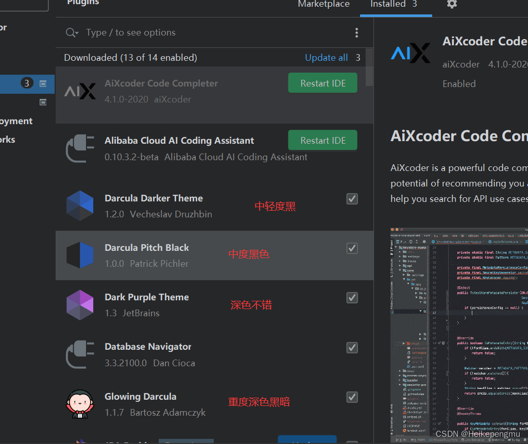Click the Update all link
Viewport: 528px width, 444px height.
326,58
